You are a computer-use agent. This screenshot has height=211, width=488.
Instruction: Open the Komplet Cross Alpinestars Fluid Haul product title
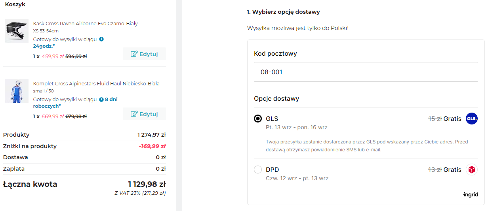[96, 83]
